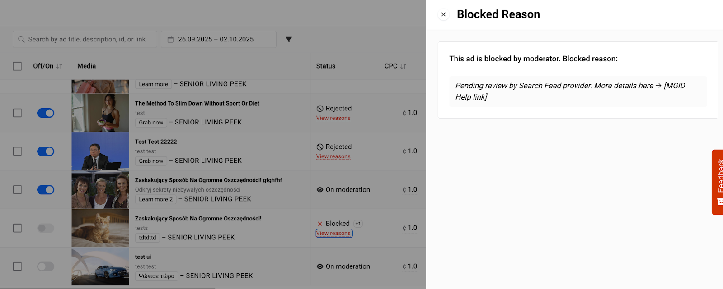The height and width of the screenshot is (289, 723).
Task: Enable the test ui ad switch
Action: click(46, 266)
